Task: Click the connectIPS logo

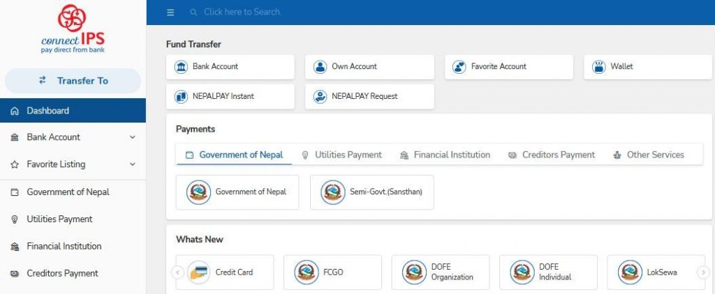Action: 73,29
